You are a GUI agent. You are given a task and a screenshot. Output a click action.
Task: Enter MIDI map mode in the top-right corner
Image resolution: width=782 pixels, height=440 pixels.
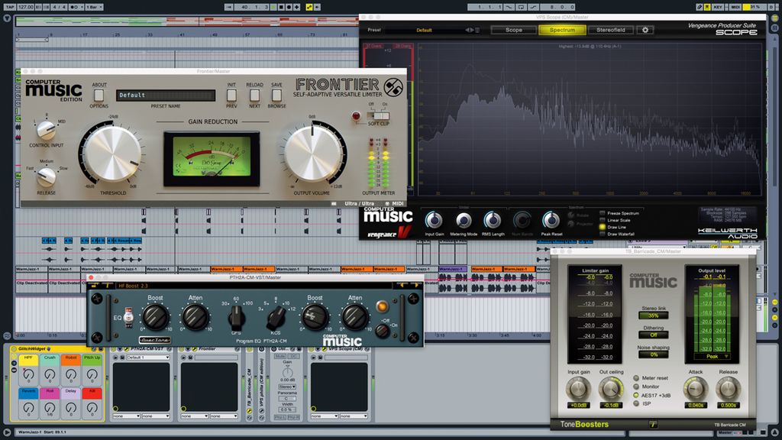tap(735, 7)
